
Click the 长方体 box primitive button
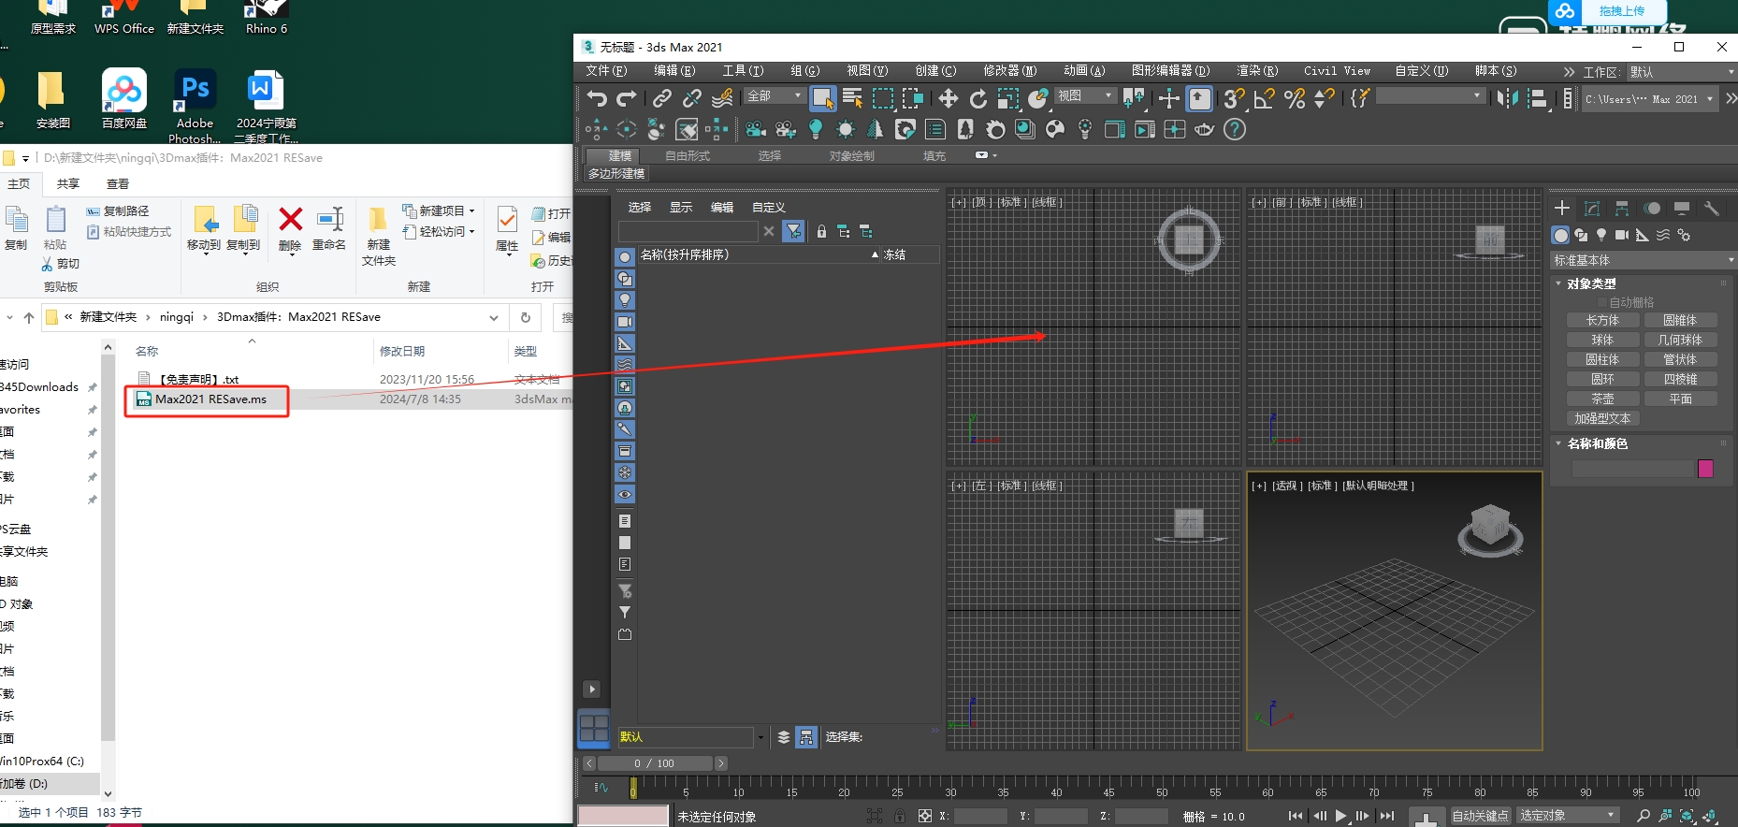(1602, 320)
